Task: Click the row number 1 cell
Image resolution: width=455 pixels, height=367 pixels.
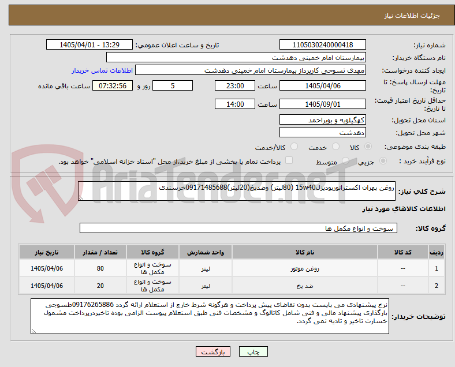Action: click(x=436, y=268)
